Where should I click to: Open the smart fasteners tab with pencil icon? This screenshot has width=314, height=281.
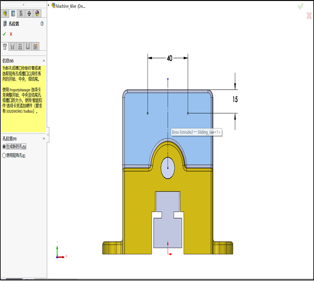[x=35, y=46]
